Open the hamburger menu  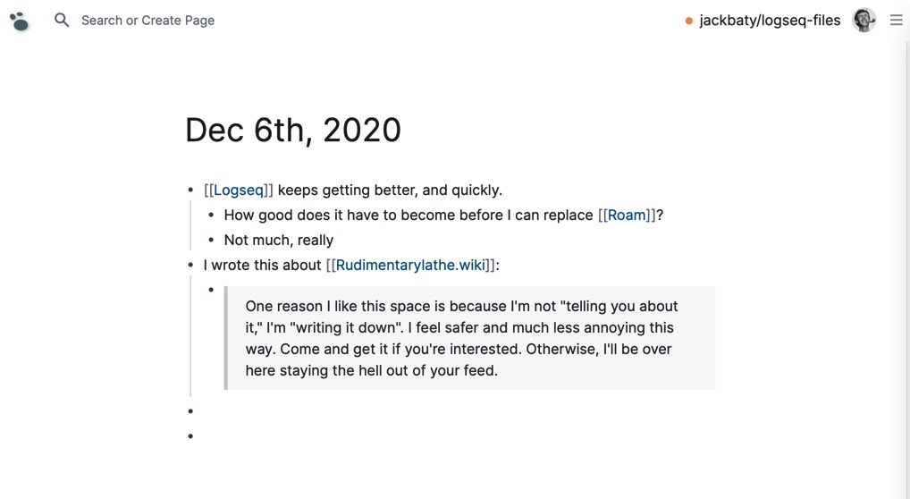(896, 20)
